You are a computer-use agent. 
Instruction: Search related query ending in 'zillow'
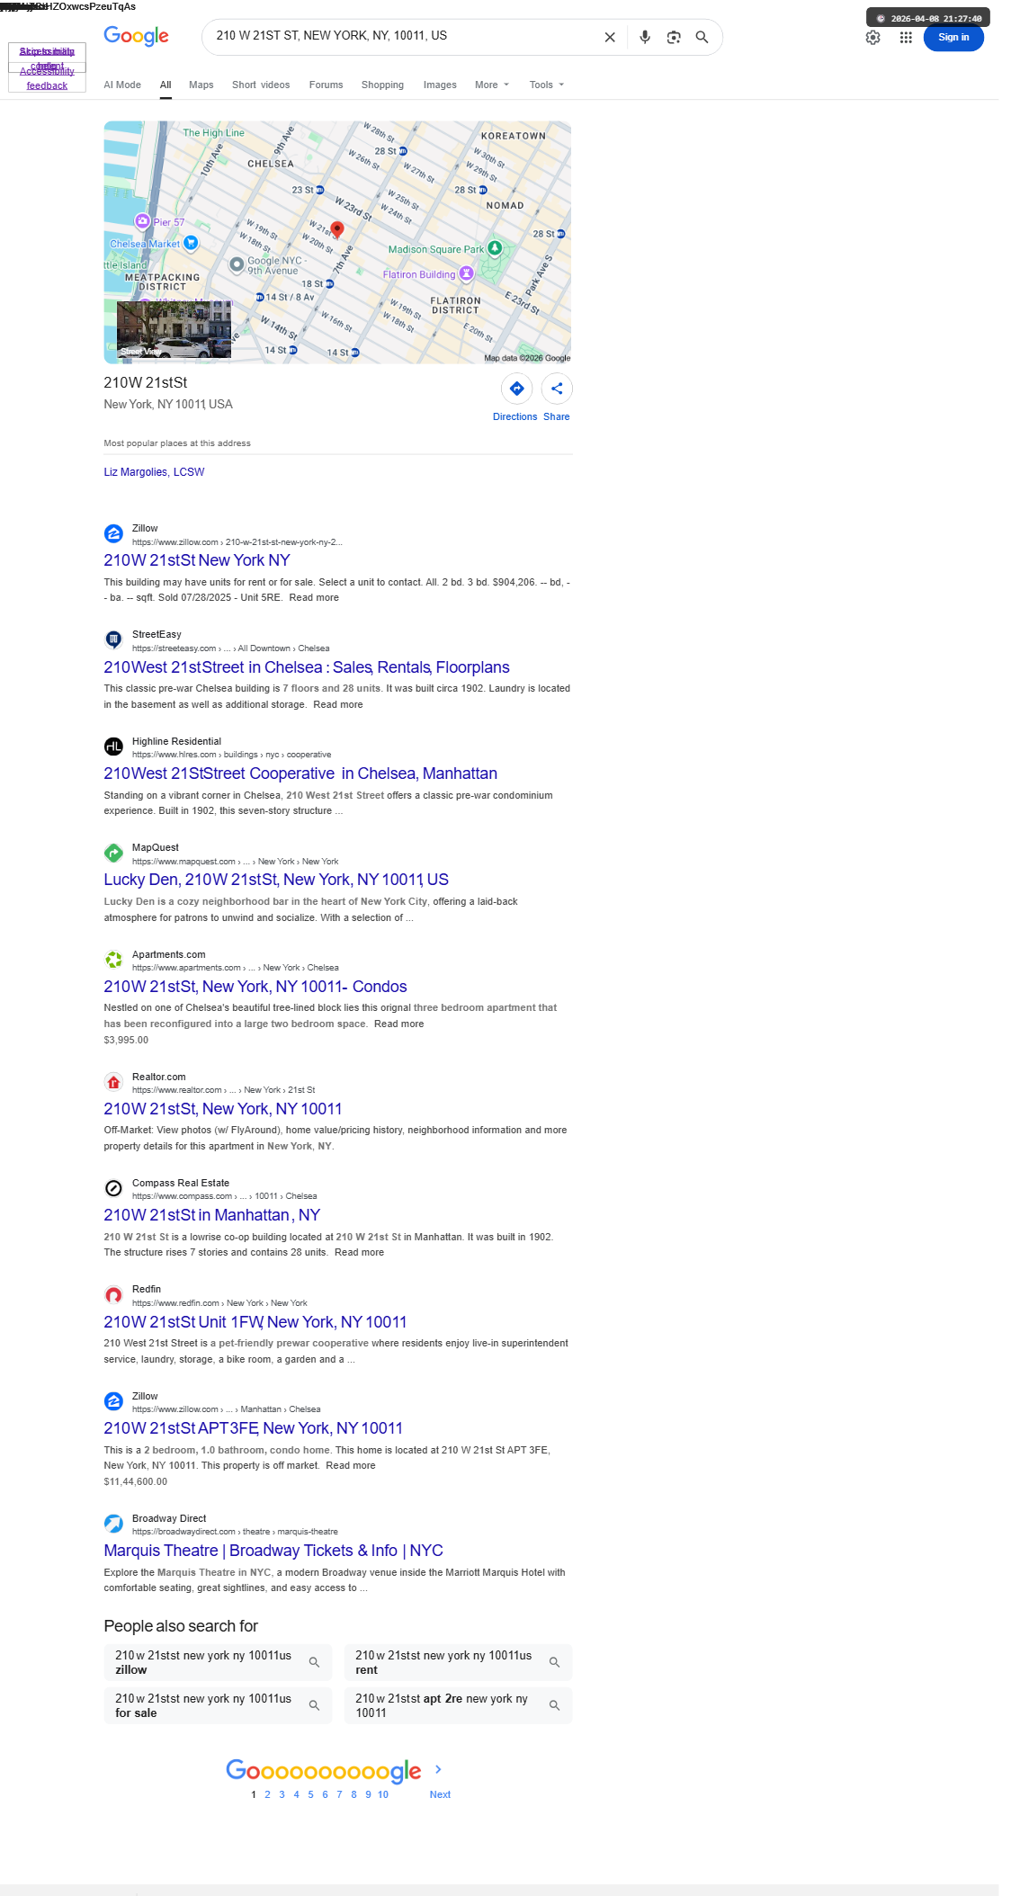point(218,1662)
